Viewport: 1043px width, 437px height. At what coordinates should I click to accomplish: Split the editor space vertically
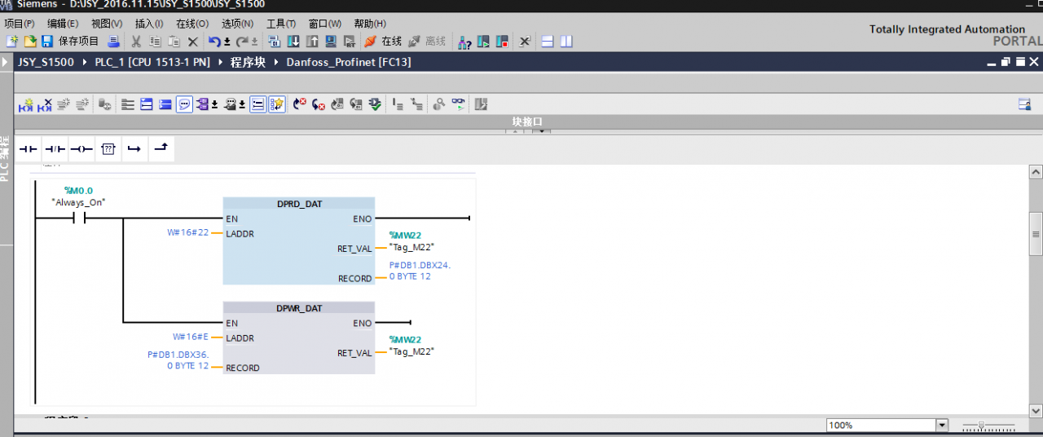pyautogui.click(x=566, y=41)
